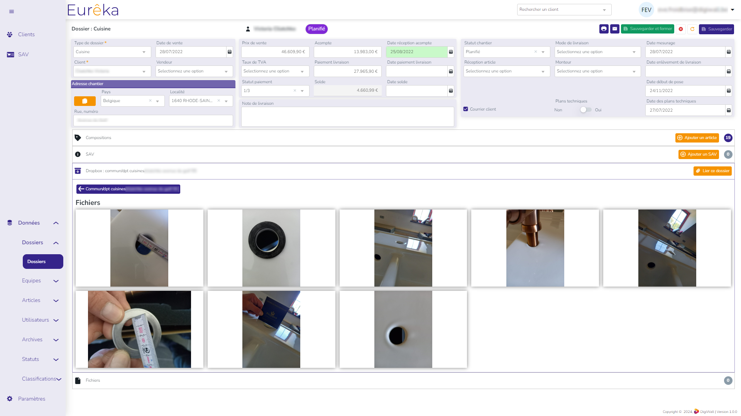Open the Monteur dropdown
The height and width of the screenshot is (416, 741).
(598, 71)
